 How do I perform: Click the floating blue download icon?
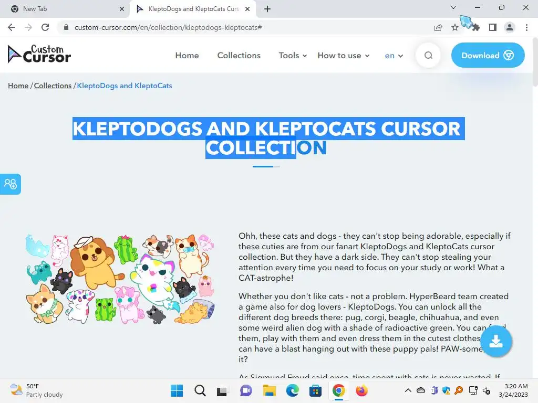click(496, 341)
